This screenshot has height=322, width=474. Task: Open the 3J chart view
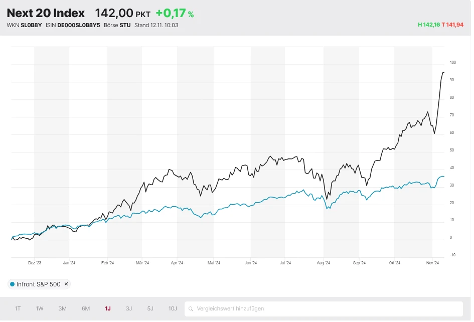click(128, 308)
